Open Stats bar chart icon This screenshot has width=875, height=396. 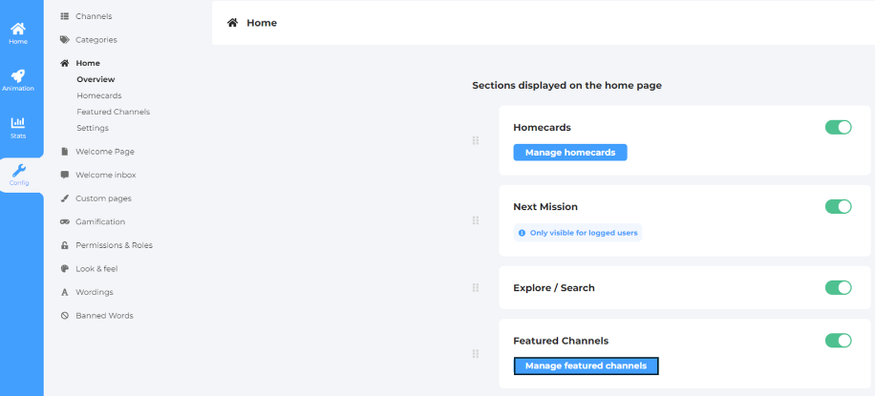(18, 123)
